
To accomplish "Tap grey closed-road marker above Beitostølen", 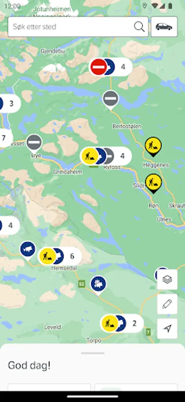I will 111,100.
